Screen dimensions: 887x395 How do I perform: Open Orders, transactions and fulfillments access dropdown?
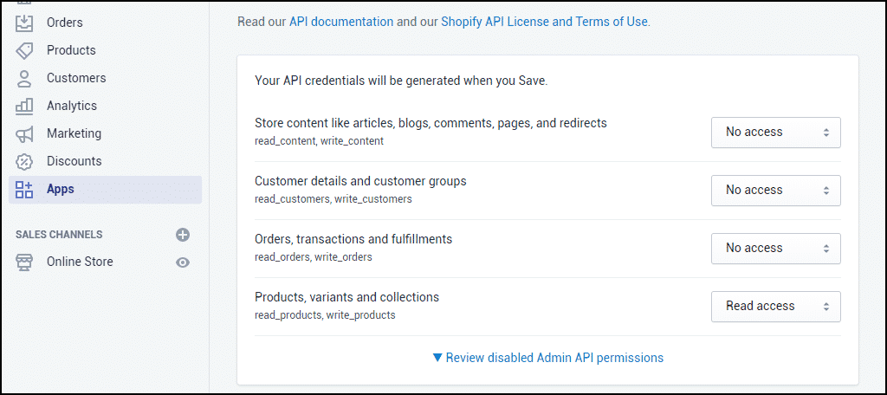(x=775, y=249)
